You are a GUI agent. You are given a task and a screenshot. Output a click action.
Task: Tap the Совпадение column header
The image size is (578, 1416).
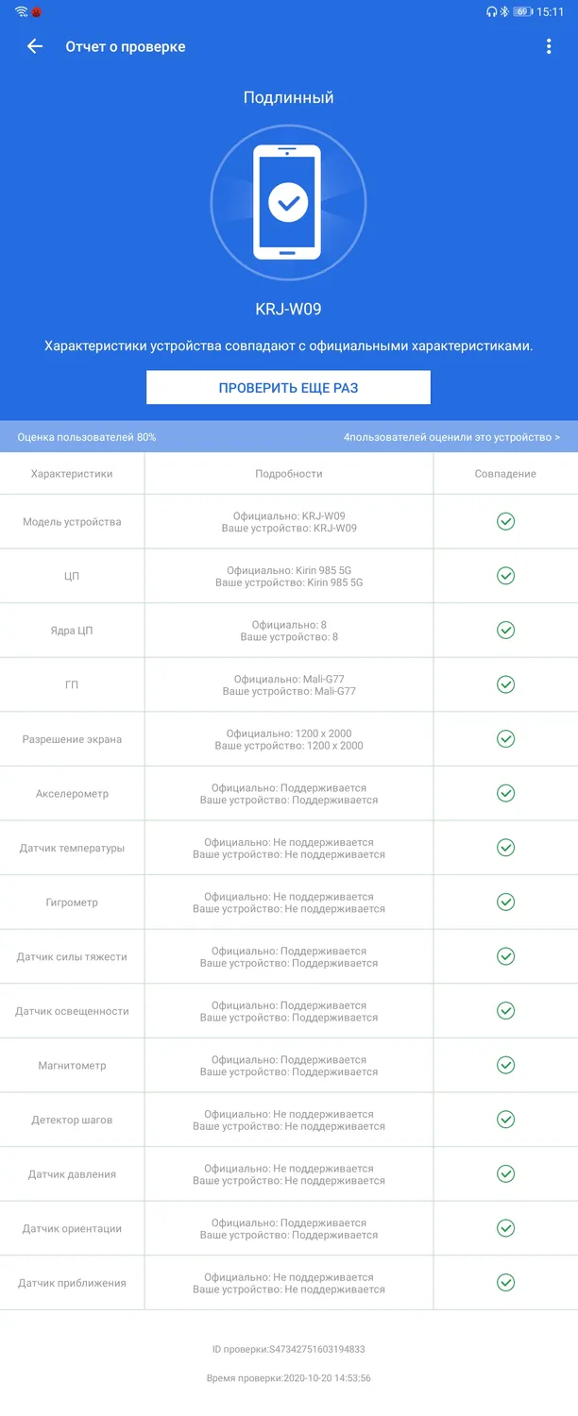pyautogui.click(x=505, y=474)
